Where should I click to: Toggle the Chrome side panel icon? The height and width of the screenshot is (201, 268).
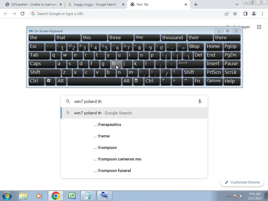[245, 14]
